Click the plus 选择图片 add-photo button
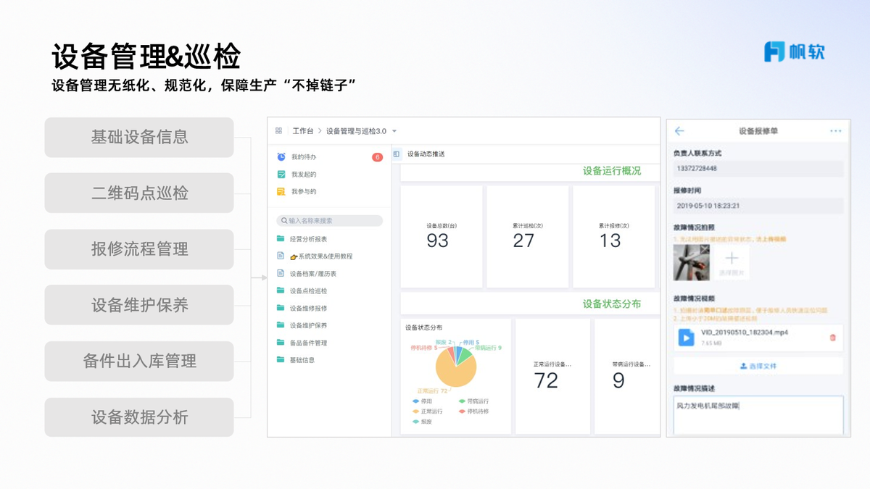Image resolution: width=870 pixels, height=489 pixels. (732, 262)
